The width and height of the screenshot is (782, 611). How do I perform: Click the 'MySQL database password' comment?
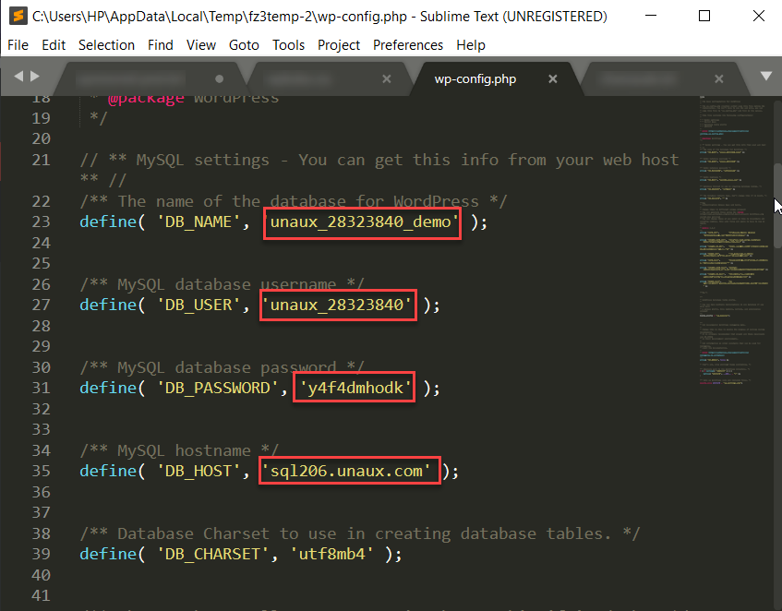coord(222,367)
